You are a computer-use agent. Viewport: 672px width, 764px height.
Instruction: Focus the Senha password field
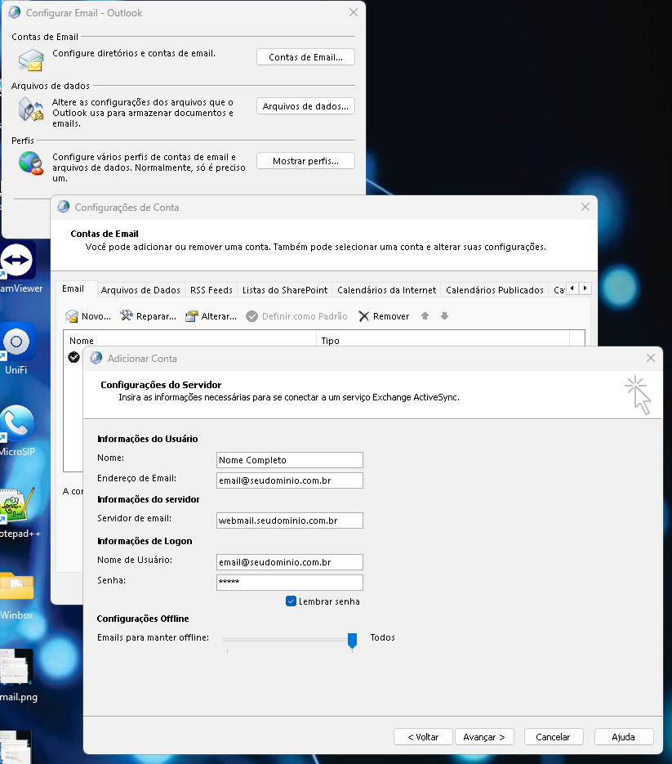pos(290,583)
